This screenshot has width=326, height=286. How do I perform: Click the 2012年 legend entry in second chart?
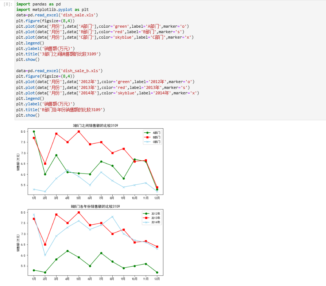point(152,213)
